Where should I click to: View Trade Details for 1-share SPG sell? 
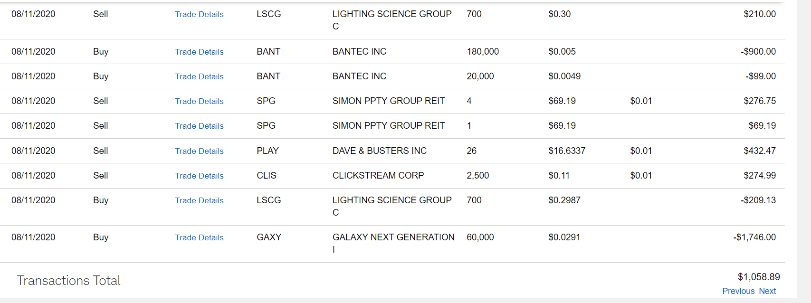pyautogui.click(x=199, y=126)
